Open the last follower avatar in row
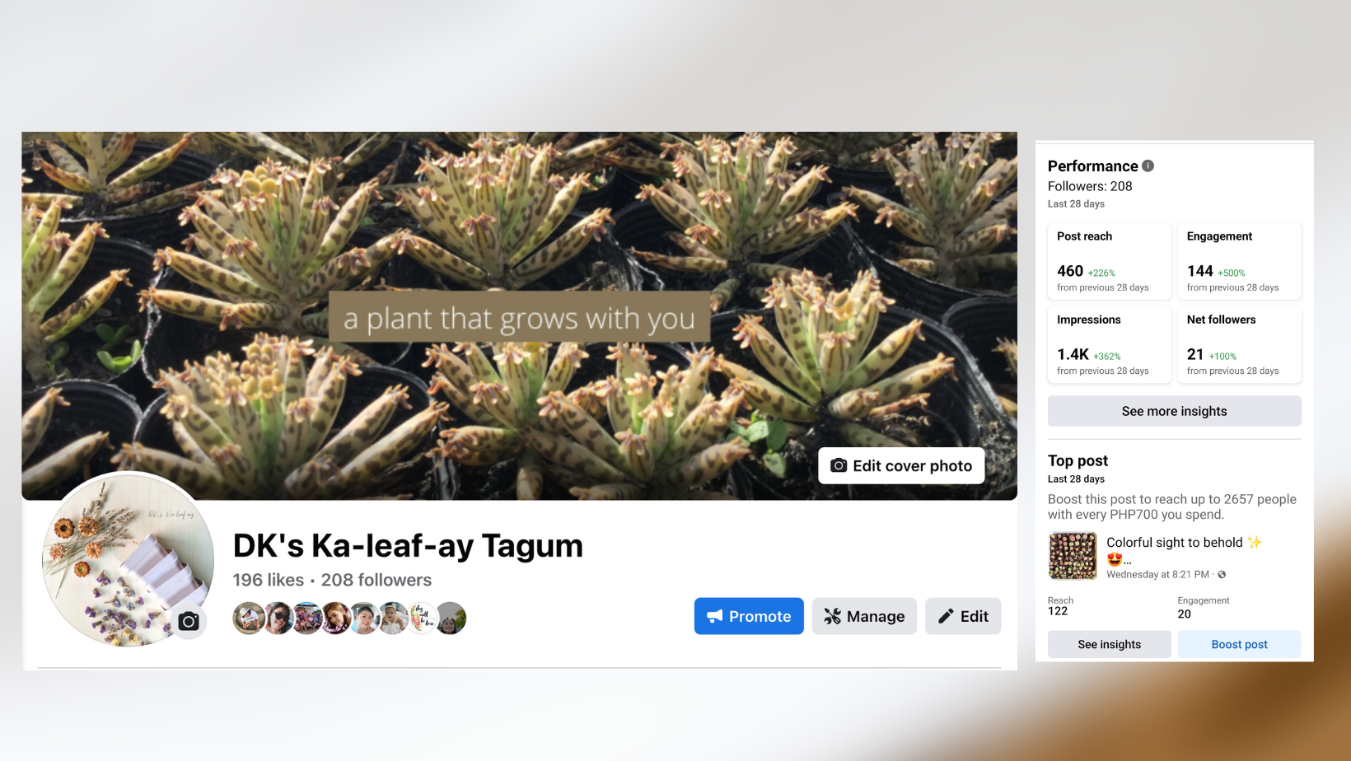The image size is (1351, 761). 451,618
